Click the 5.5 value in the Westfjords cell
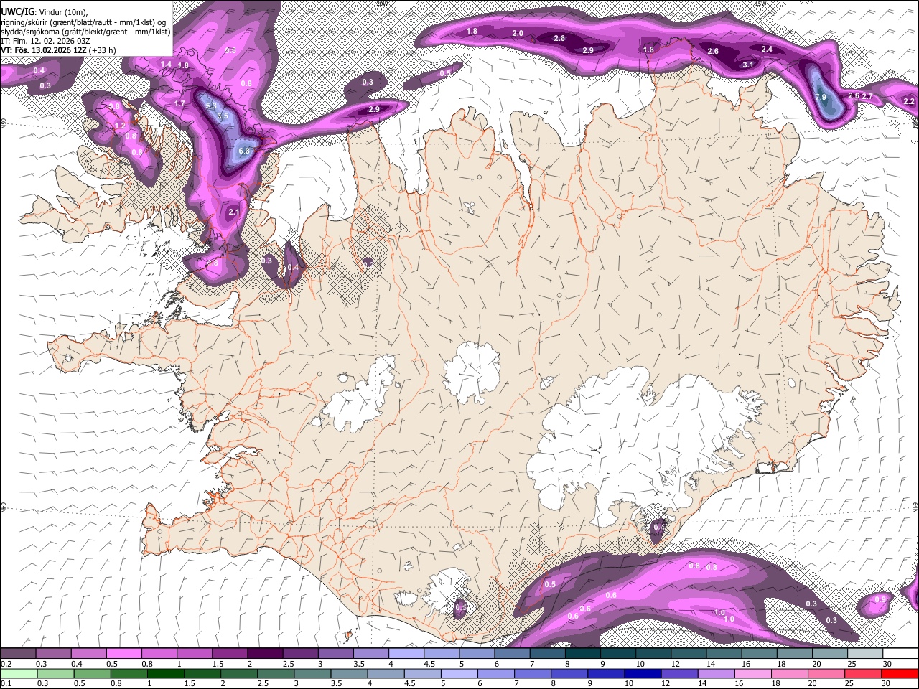This screenshot has height=689, width=919. [x=223, y=116]
